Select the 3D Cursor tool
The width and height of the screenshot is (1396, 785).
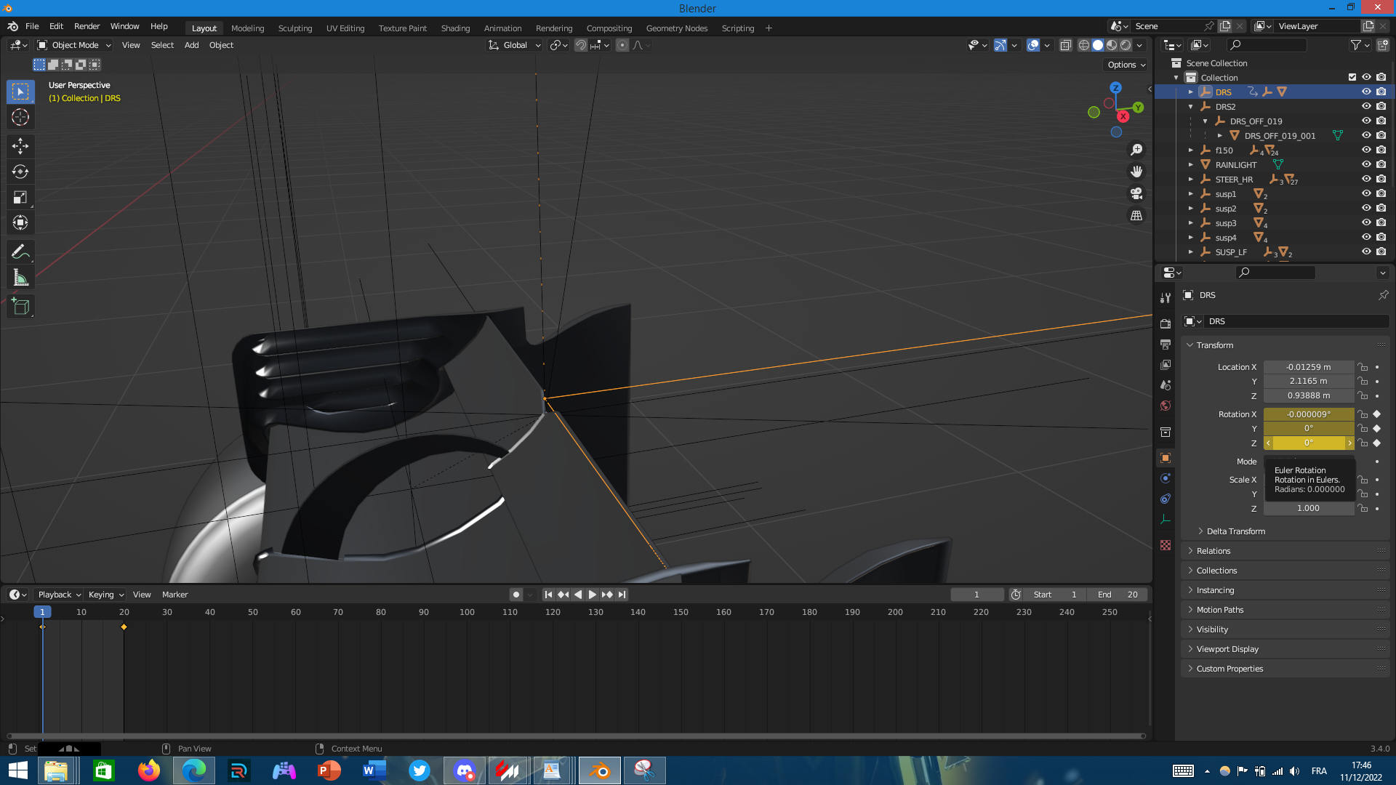point(20,117)
